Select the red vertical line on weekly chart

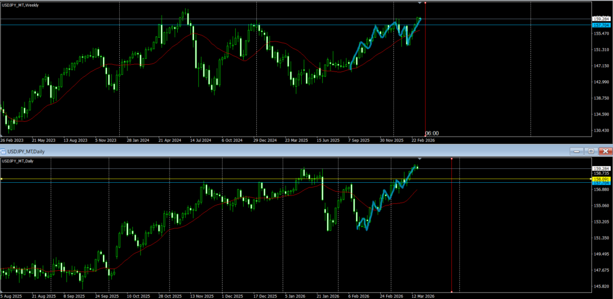tap(425, 72)
